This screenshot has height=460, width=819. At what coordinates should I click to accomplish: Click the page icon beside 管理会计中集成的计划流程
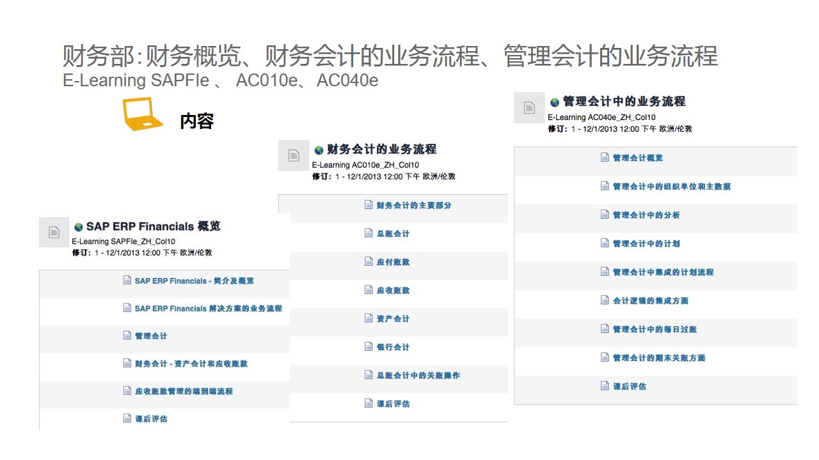pyautogui.click(x=605, y=272)
